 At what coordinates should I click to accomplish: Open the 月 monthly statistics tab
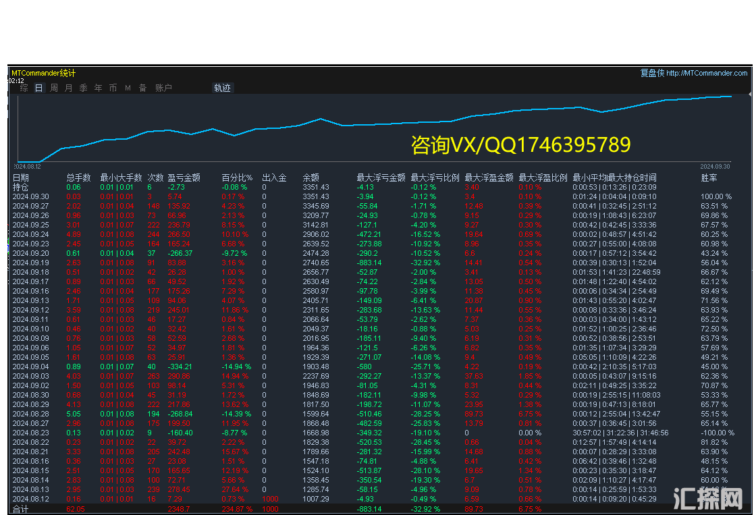(68, 88)
